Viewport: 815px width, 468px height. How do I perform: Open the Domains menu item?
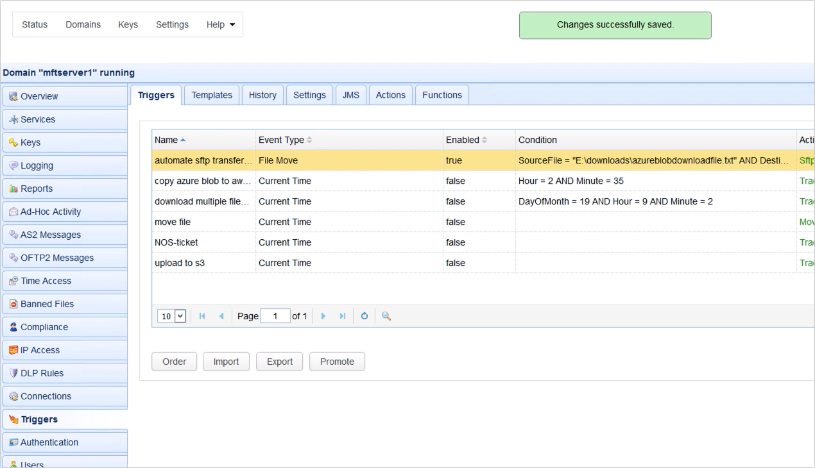click(x=83, y=24)
